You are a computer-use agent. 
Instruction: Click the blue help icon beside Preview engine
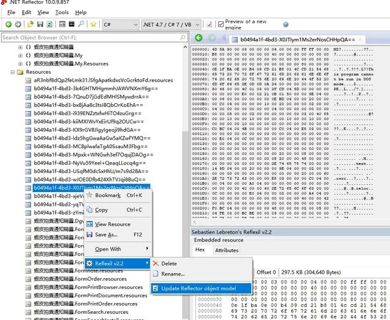286,24
